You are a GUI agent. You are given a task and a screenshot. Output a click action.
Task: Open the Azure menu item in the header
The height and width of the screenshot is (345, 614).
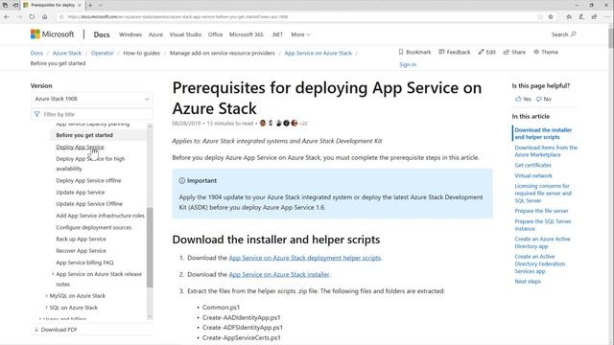[155, 34]
